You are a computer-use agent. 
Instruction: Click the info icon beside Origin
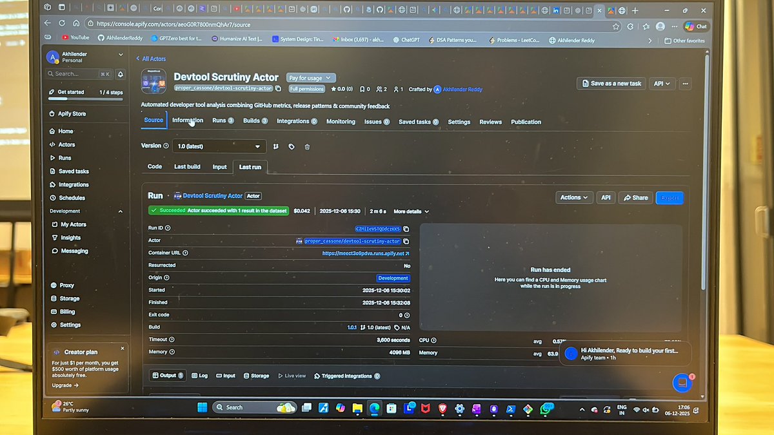click(x=167, y=278)
